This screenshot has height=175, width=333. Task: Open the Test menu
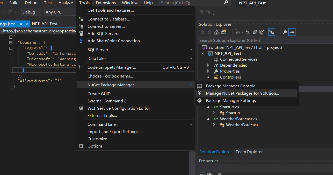(48, 3)
